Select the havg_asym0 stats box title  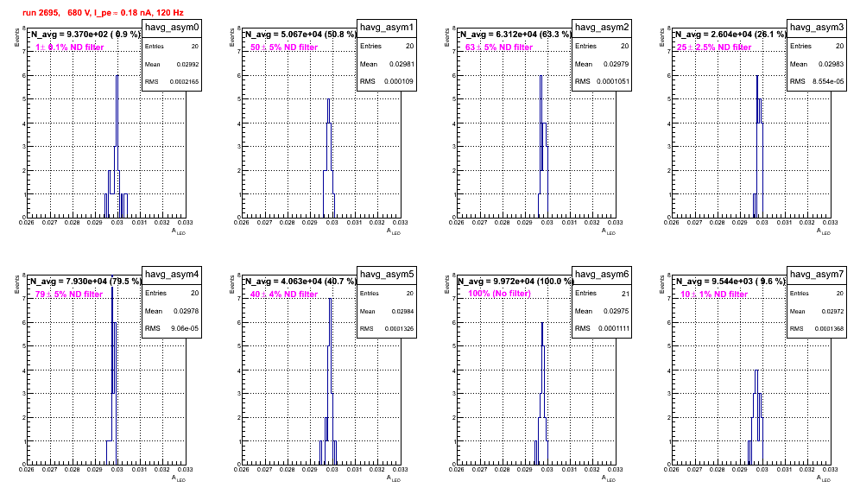point(172,28)
